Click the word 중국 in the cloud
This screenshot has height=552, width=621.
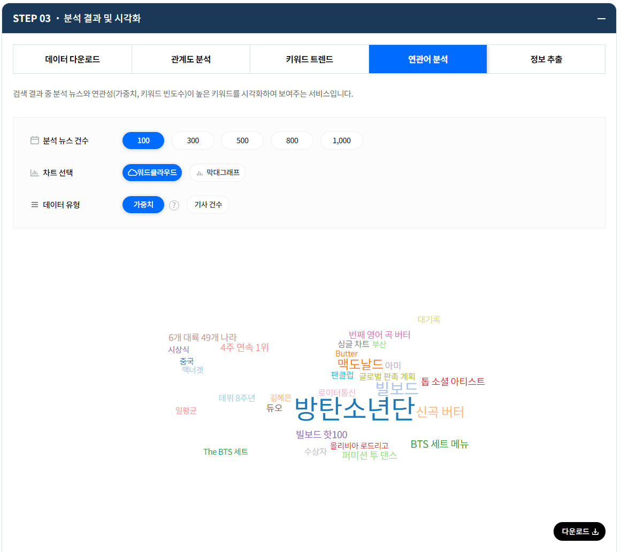click(x=187, y=361)
